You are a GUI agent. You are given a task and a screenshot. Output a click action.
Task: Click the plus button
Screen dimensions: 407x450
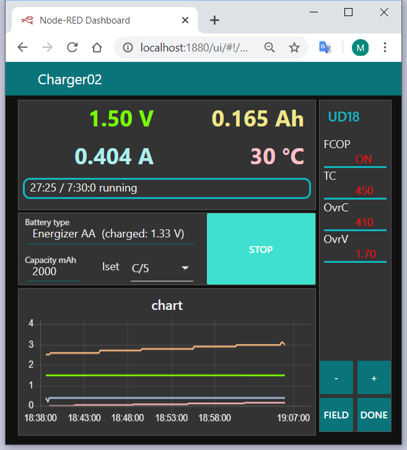[374, 377]
